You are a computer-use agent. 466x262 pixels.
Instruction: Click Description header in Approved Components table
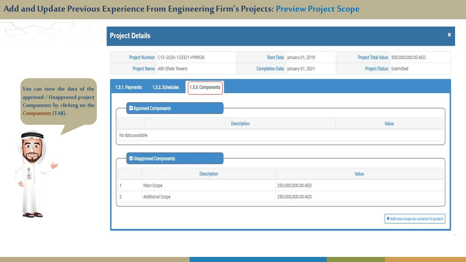tap(240, 124)
